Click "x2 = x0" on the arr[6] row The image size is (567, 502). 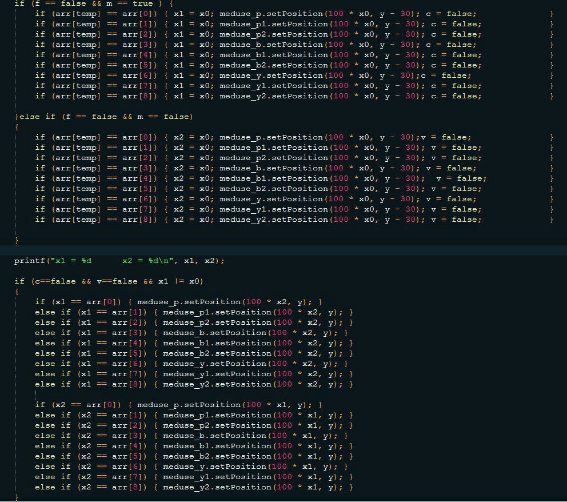point(191,200)
